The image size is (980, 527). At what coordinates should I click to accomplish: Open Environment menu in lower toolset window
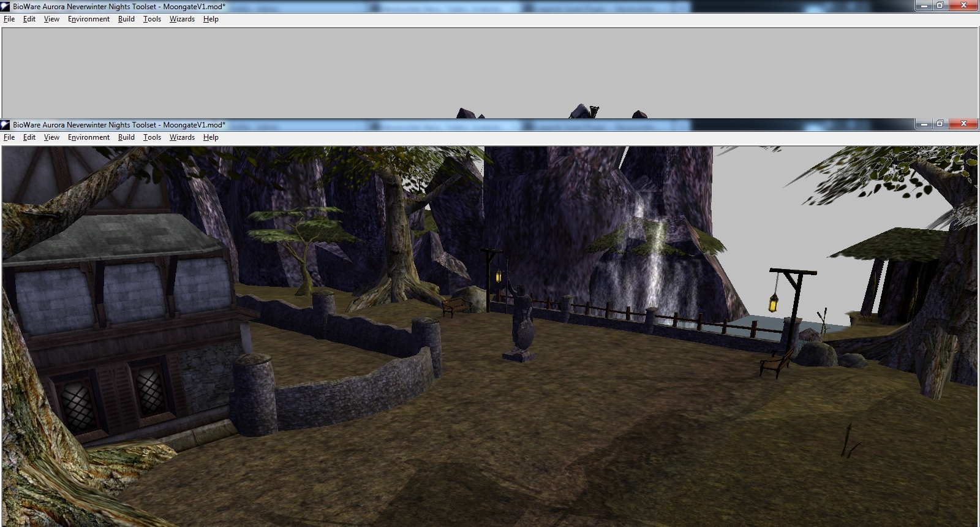pyautogui.click(x=89, y=137)
